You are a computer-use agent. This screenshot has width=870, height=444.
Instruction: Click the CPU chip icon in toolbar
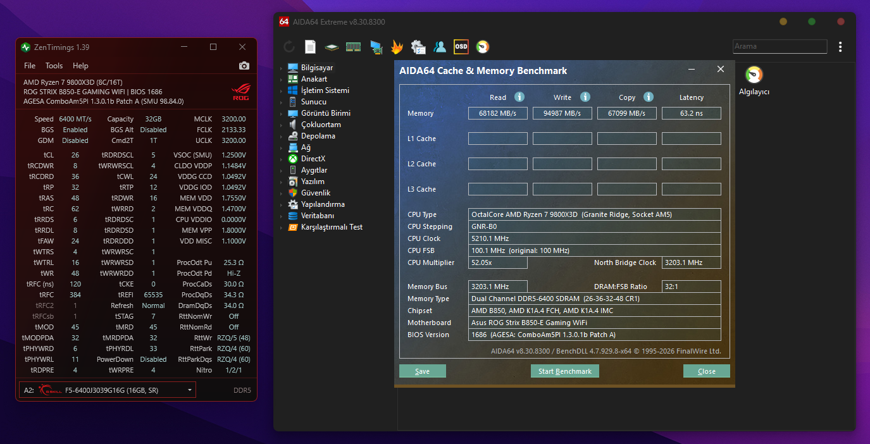coord(332,46)
